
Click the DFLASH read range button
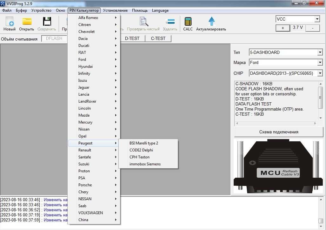coord(54,38)
